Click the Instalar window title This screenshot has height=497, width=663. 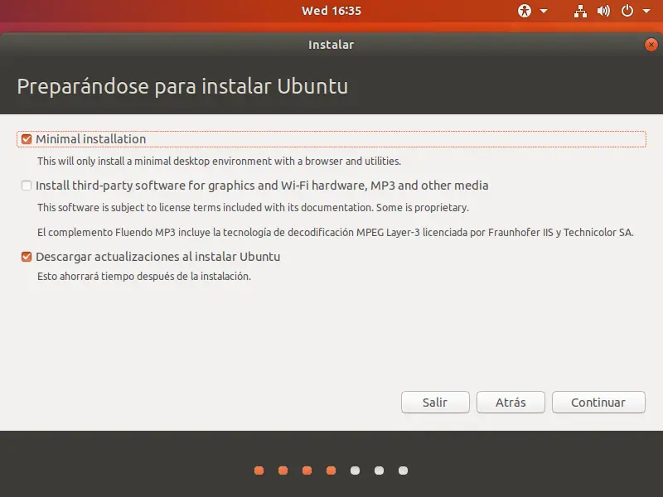coord(331,45)
